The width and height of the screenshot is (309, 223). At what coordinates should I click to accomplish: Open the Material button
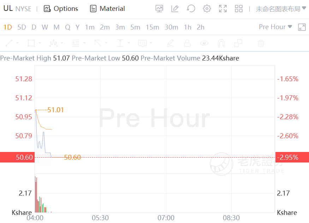pos(107,9)
